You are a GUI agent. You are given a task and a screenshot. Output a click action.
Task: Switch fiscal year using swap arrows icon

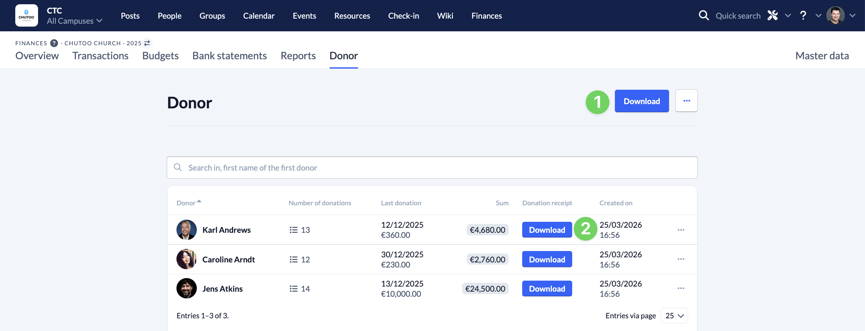tap(147, 43)
